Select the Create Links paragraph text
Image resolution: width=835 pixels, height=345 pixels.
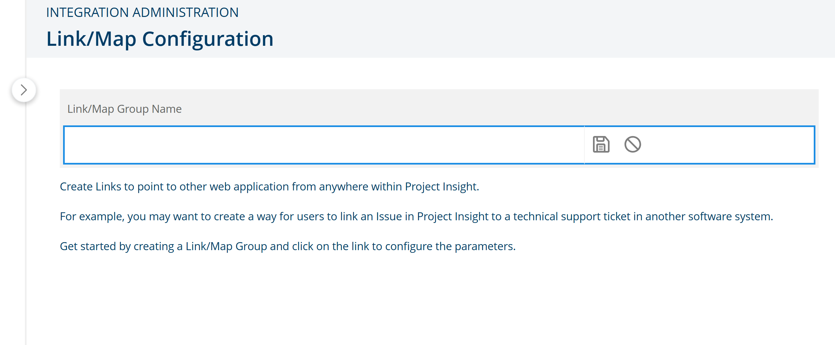[269, 187]
